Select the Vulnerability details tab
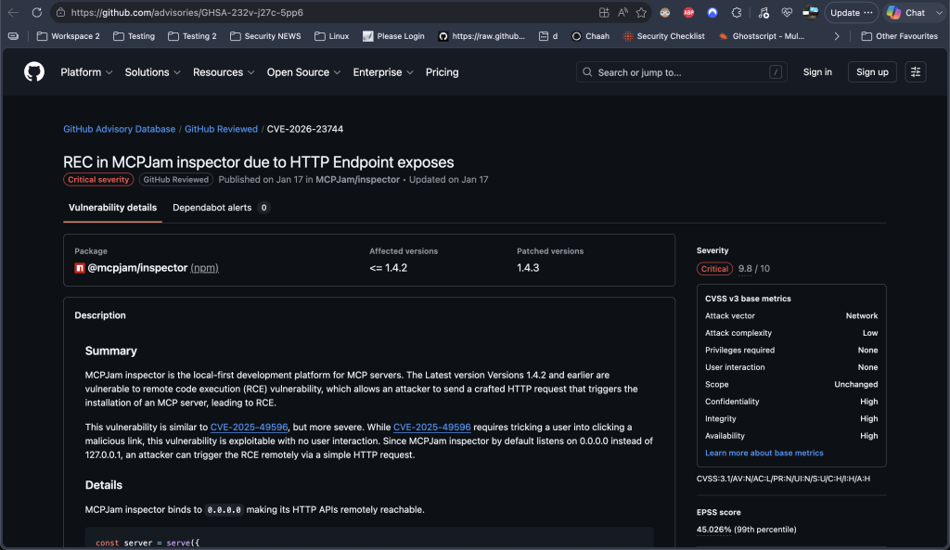950x550 pixels. coord(112,207)
